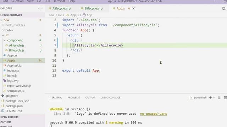This screenshot has height=127, width=227.
Task: Kill the terminal with the trash icon
Action: (x=226, y=98)
